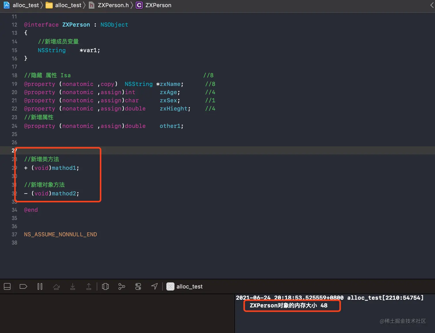The image size is (435, 333).
Task: Click the mathod1 class method
Action: pos(64,168)
